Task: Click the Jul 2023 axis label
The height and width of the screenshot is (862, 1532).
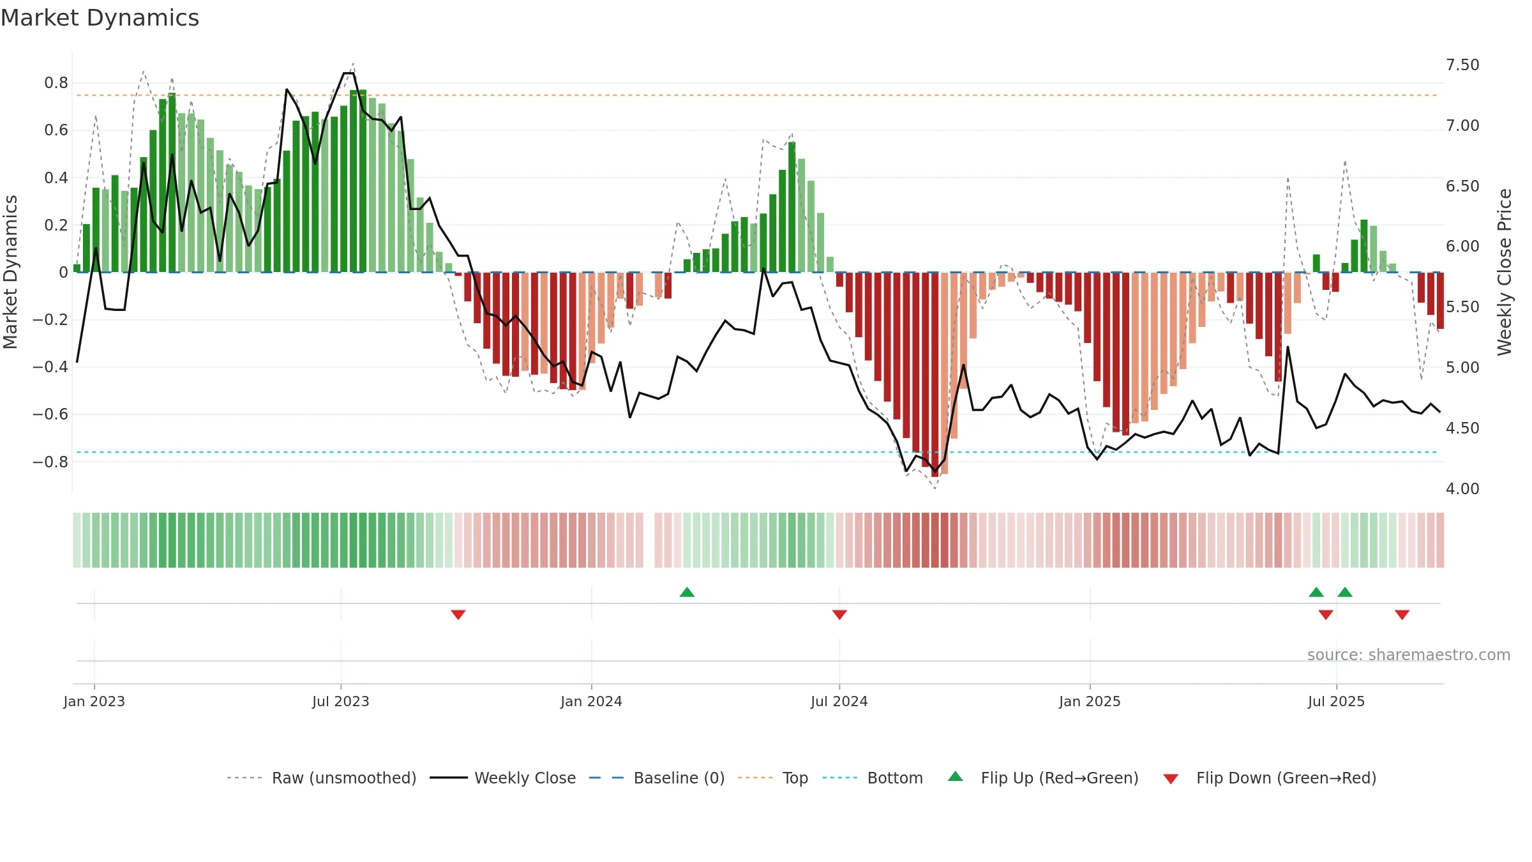Action: pyautogui.click(x=341, y=701)
